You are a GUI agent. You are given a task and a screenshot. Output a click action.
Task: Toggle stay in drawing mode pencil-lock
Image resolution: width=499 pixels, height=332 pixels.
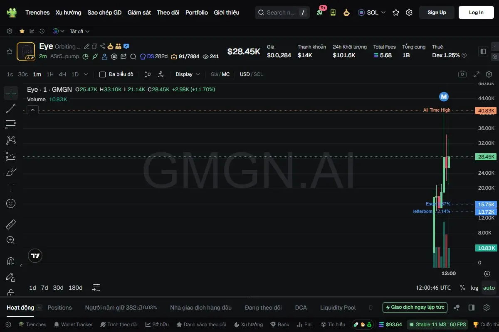tap(11, 277)
